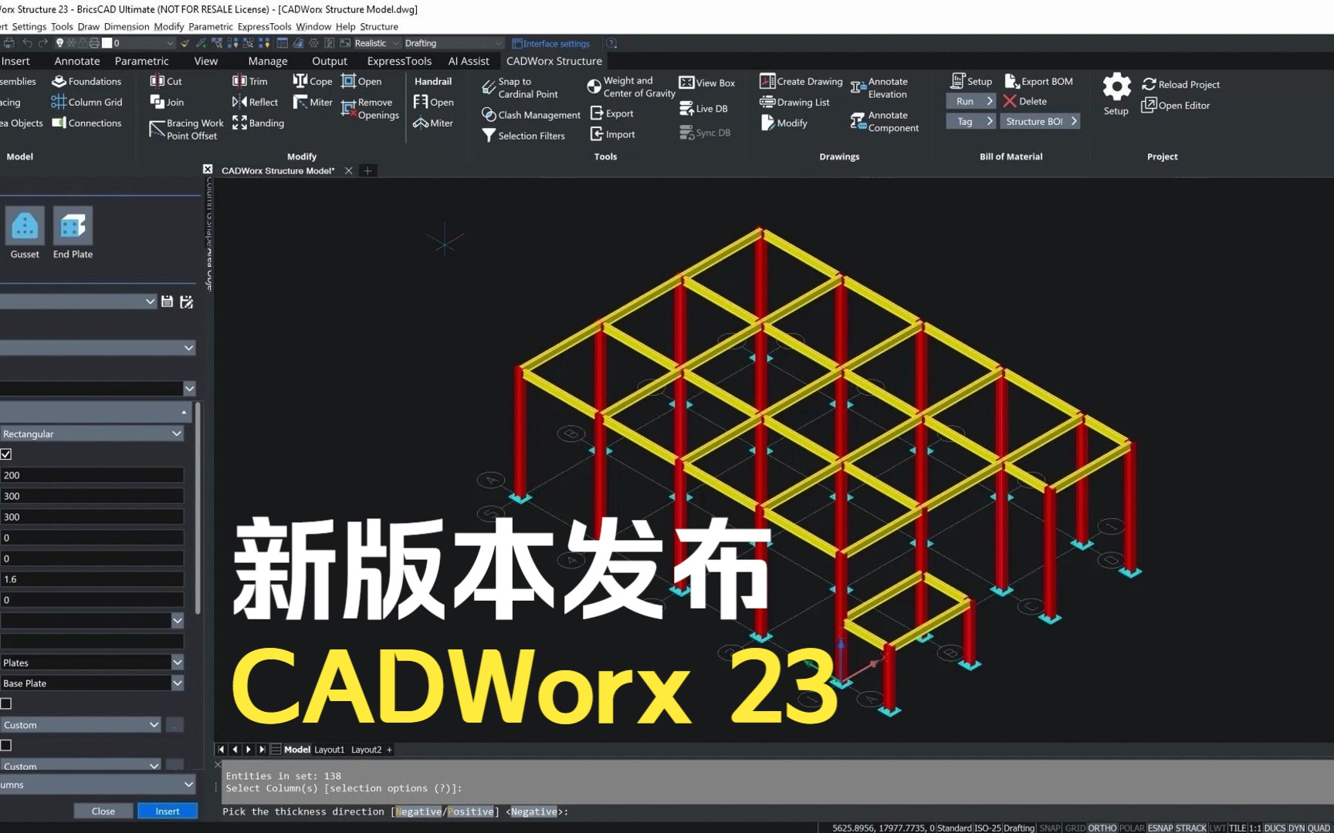The image size is (1334, 833).
Task: Click the field containing 200
Action: pos(92,475)
